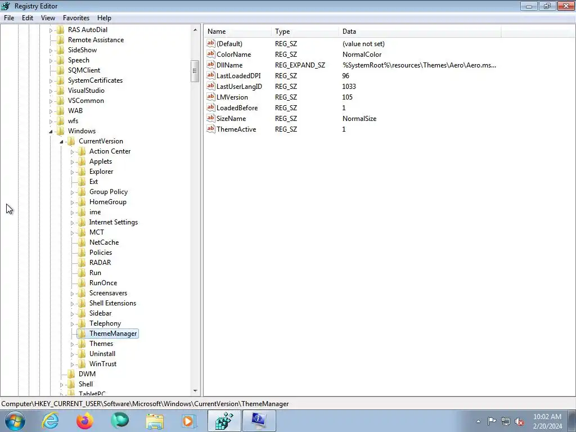Image resolution: width=576 pixels, height=432 pixels.
Task: Sort values by Data column header
Action: click(x=420, y=31)
